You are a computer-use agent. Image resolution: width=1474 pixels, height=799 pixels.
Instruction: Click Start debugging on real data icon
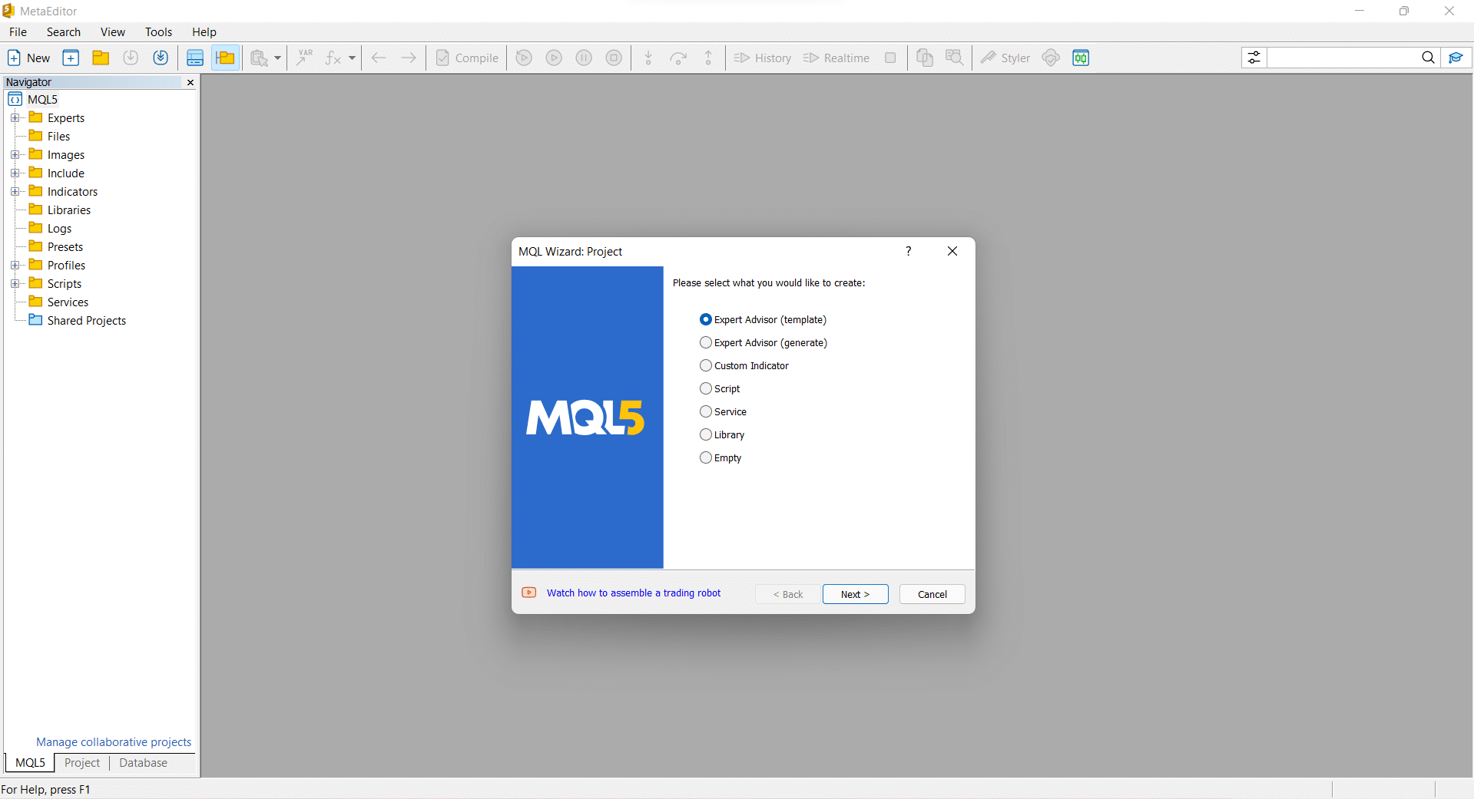[x=524, y=58]
